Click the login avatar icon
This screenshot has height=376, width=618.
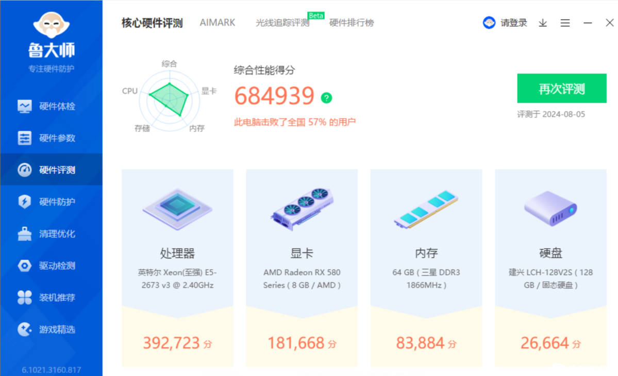pyautogui.click(x=489, y=23)
